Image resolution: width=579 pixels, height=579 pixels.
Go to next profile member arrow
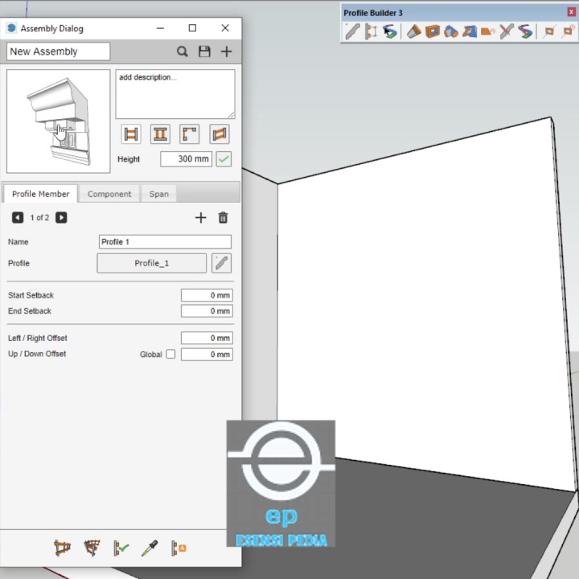[61, 217]
